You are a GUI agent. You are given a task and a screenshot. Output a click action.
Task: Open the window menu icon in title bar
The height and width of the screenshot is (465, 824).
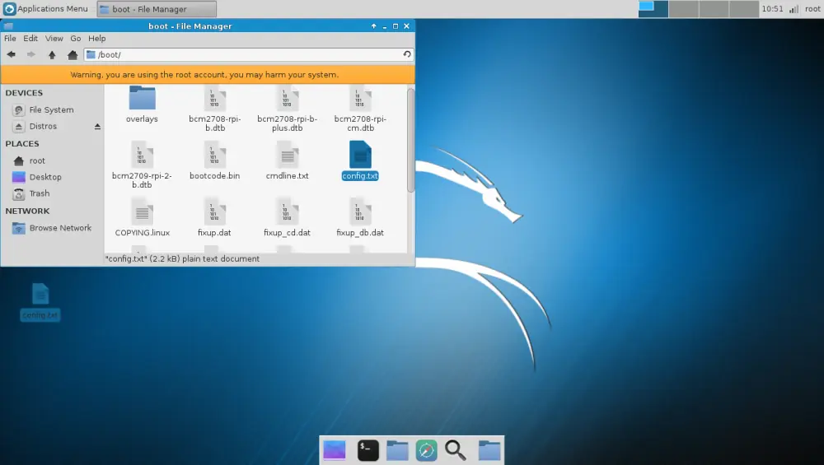[x=8, y=26]
